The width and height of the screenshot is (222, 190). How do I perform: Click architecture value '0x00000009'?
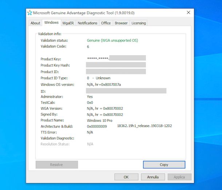click(97, 127)
